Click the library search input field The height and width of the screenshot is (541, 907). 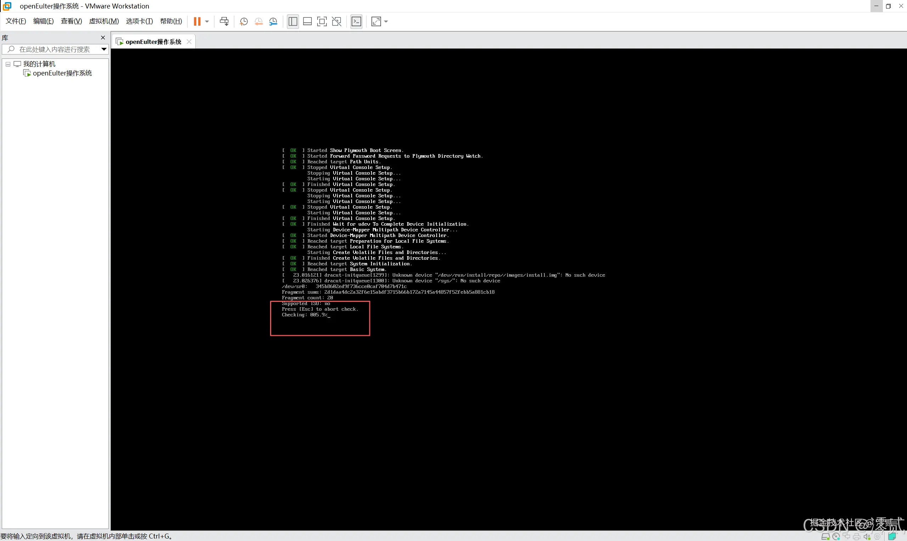pos(55,49)
